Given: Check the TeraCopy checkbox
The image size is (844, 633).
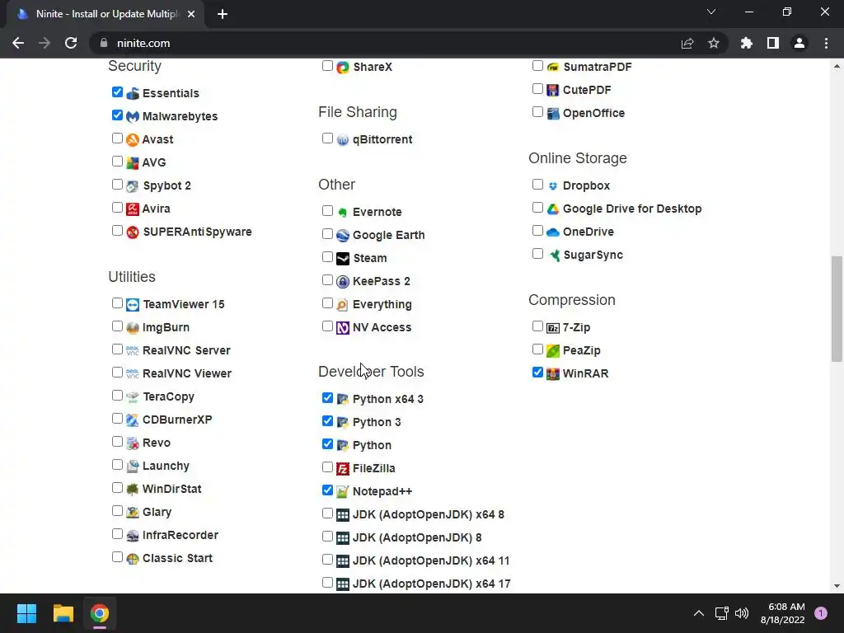Looking at the screenshot, I should (117, 396).
